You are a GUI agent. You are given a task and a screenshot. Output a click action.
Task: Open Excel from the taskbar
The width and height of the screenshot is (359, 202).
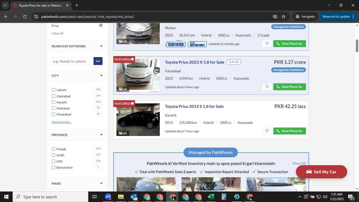[211, 197]
